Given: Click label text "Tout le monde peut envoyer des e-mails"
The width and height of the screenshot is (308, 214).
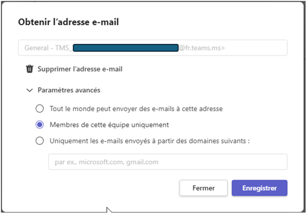Looking at the screenshot, I should pyautogui.click(x=136, y=108).
